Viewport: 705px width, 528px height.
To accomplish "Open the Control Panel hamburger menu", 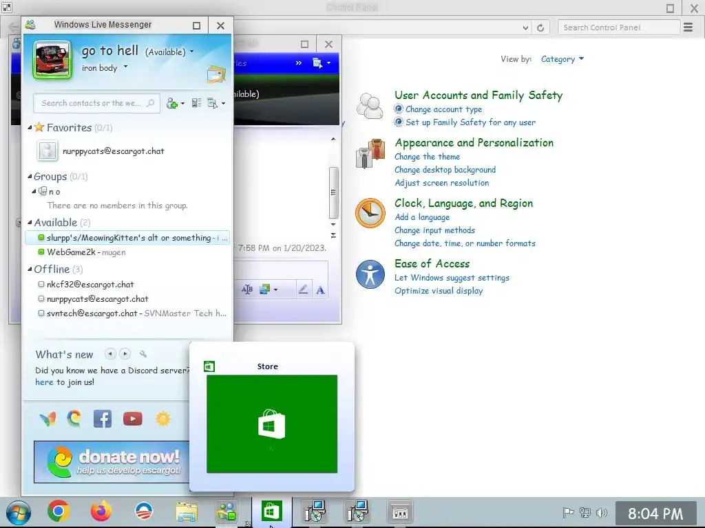I will 688,27.
